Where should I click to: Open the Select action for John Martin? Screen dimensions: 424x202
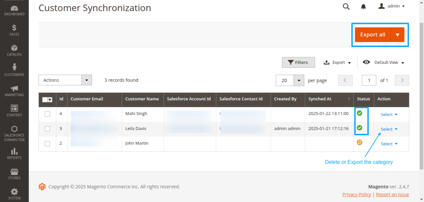pos(389,144)
